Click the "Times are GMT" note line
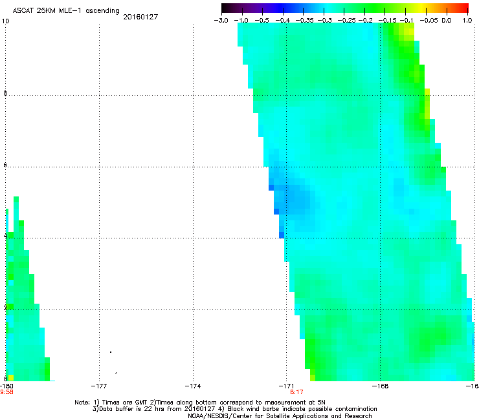479x420 pixels. click(200, 403)
